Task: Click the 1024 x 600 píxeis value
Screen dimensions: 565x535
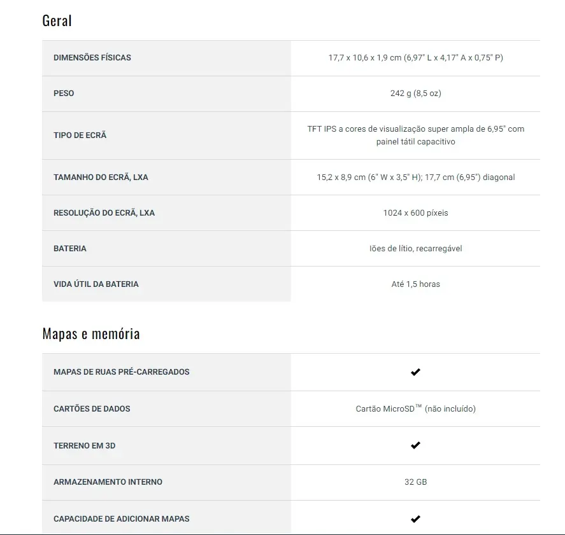Action: point(415,213)
